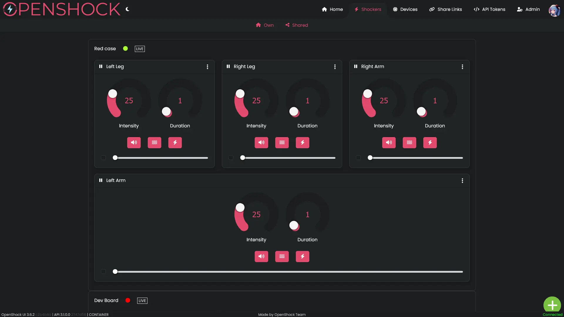The width and height of the screenshot is (564, 317).
Task: Open Right Arm three-dot options menu
Action: pyautogui.click(x=462, y=67)
